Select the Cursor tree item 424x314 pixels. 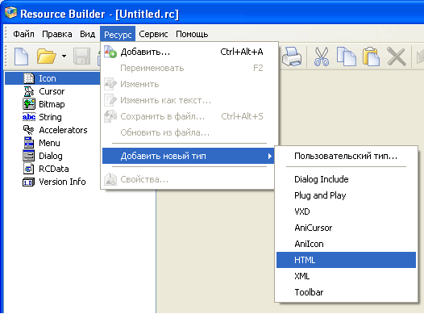click(52, 91)
